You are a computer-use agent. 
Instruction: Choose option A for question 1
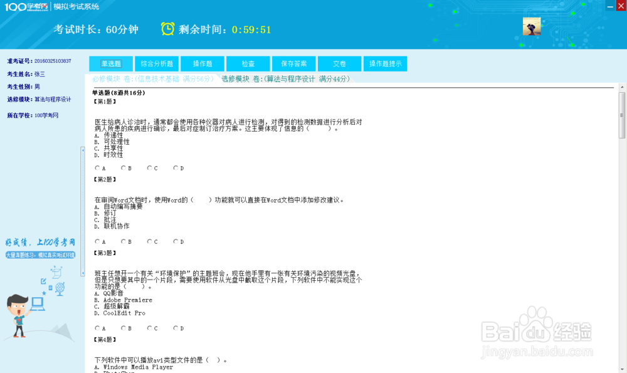point(97,168)
